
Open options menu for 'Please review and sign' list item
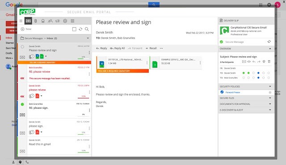[89, 53]
